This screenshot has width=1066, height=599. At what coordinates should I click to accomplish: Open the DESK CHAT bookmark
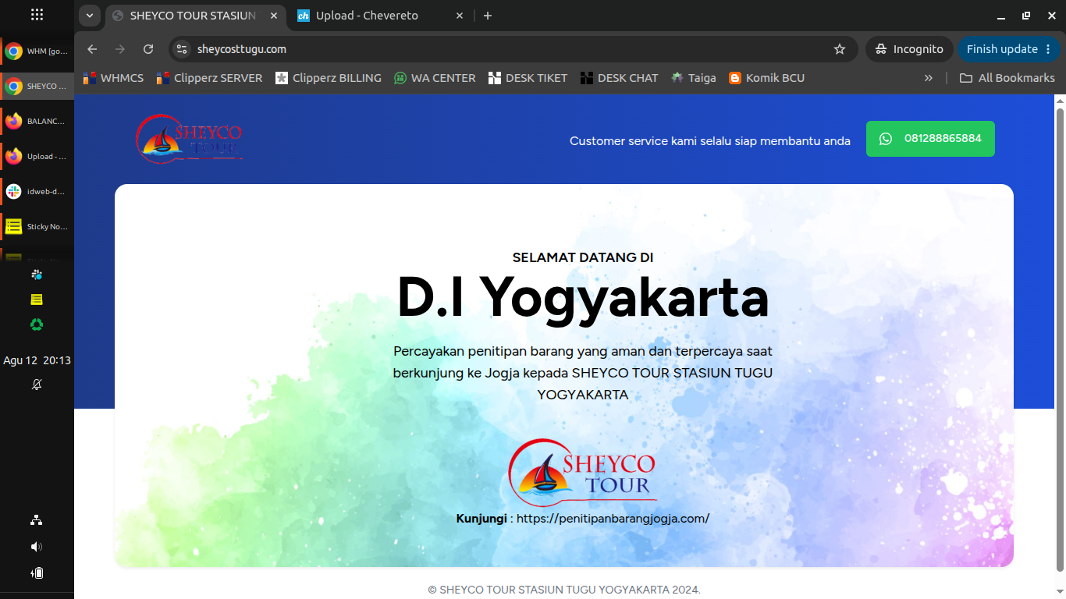(619, 78)
